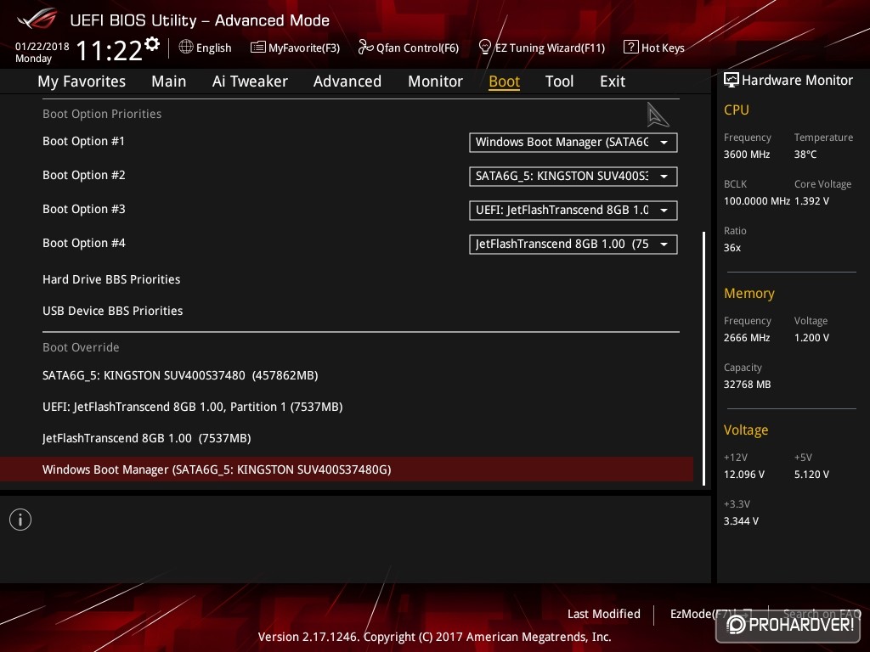
Task: Click the Boot Option Priorities heading
Action: (x=102, y=115)
